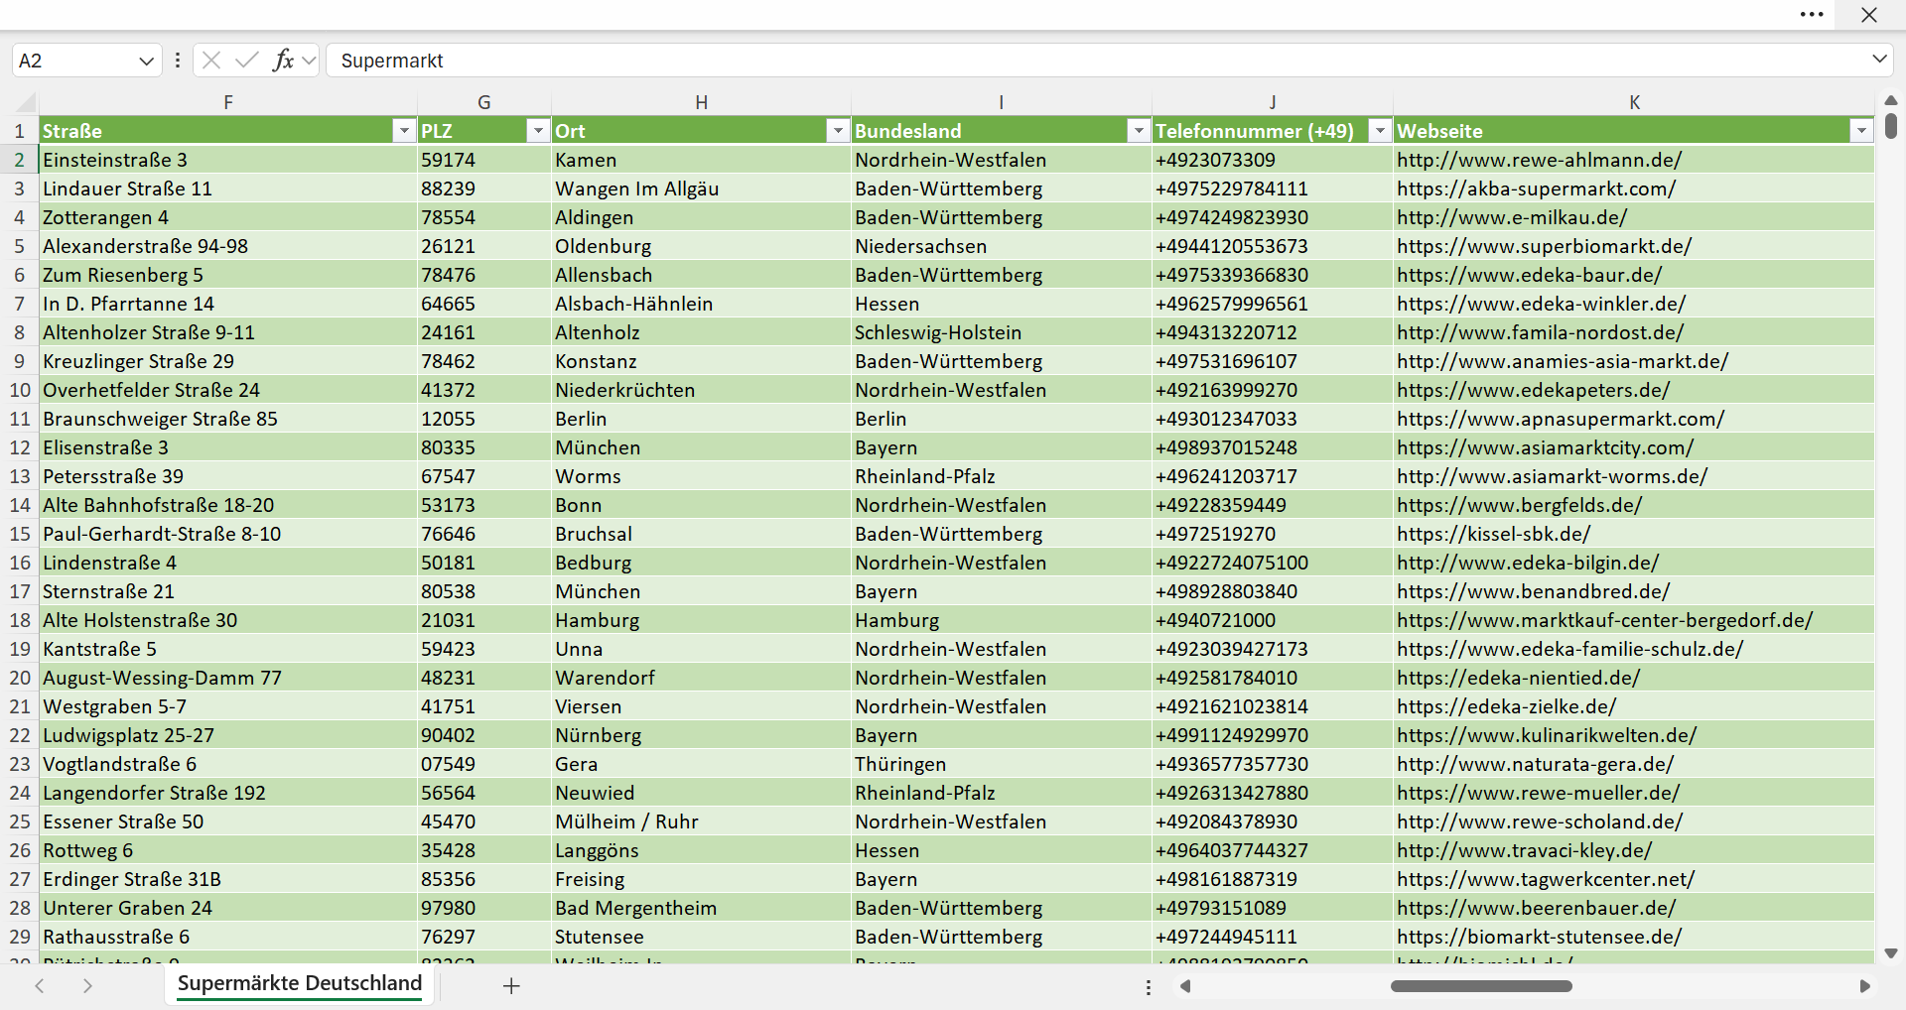Viewport: 1906px width, 1010px height.
Task: Open the rewe-ahlmann.de website link
Action: point(1539,160)
